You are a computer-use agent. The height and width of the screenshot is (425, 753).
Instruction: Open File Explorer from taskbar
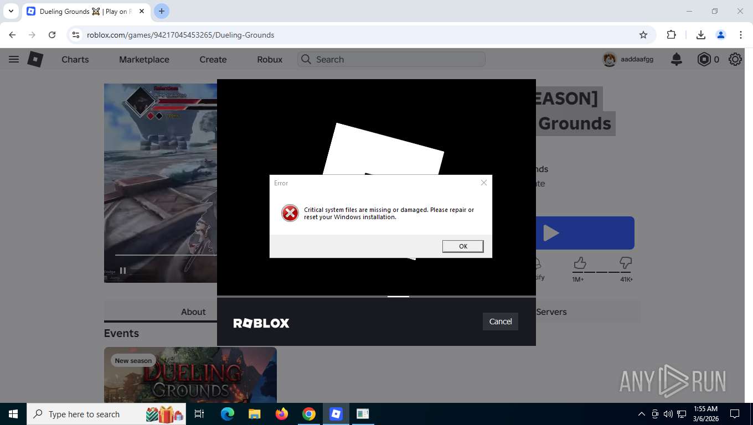click(254, 414)
